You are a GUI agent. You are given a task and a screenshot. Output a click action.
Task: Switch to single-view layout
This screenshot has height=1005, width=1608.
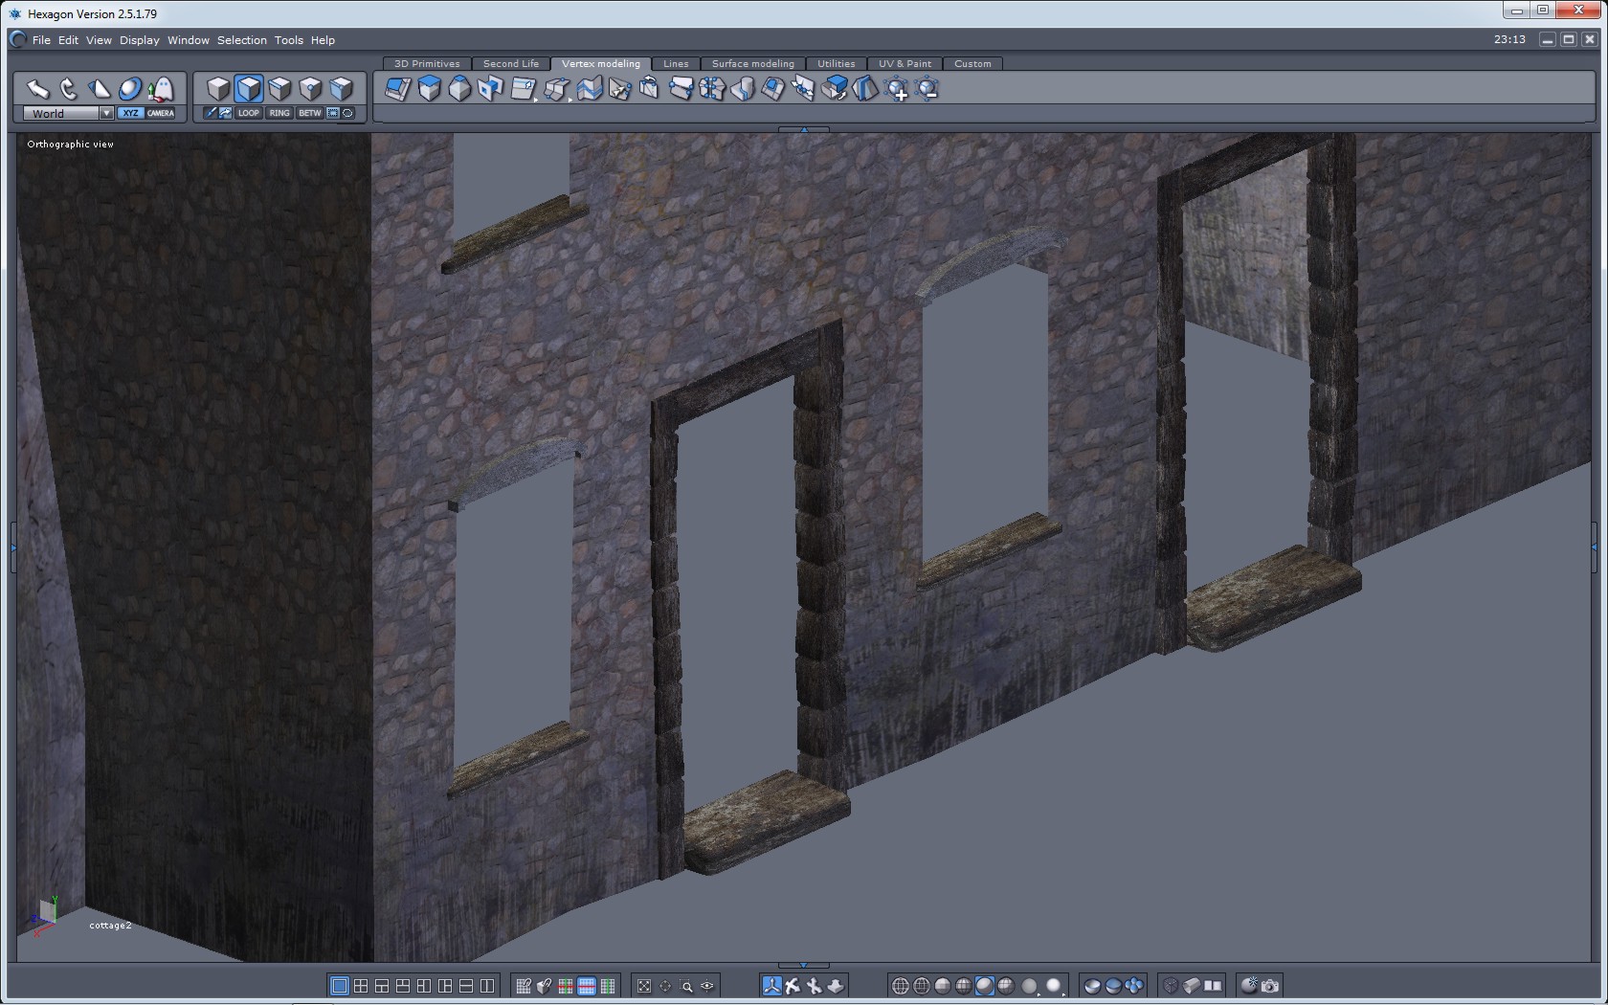point(340,986)
